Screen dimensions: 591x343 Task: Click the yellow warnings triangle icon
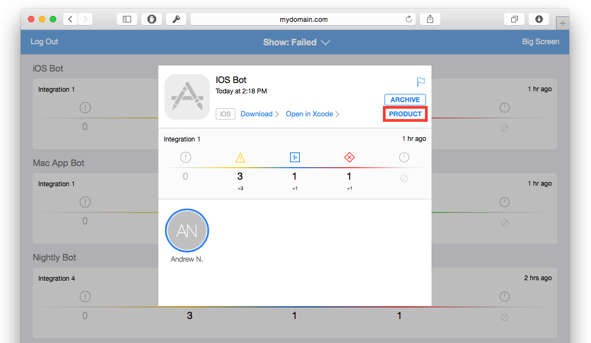[x=240, y=157]
